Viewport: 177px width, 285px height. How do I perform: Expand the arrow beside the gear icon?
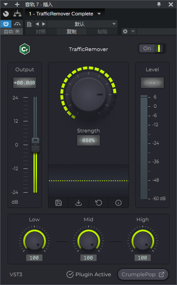133,31
